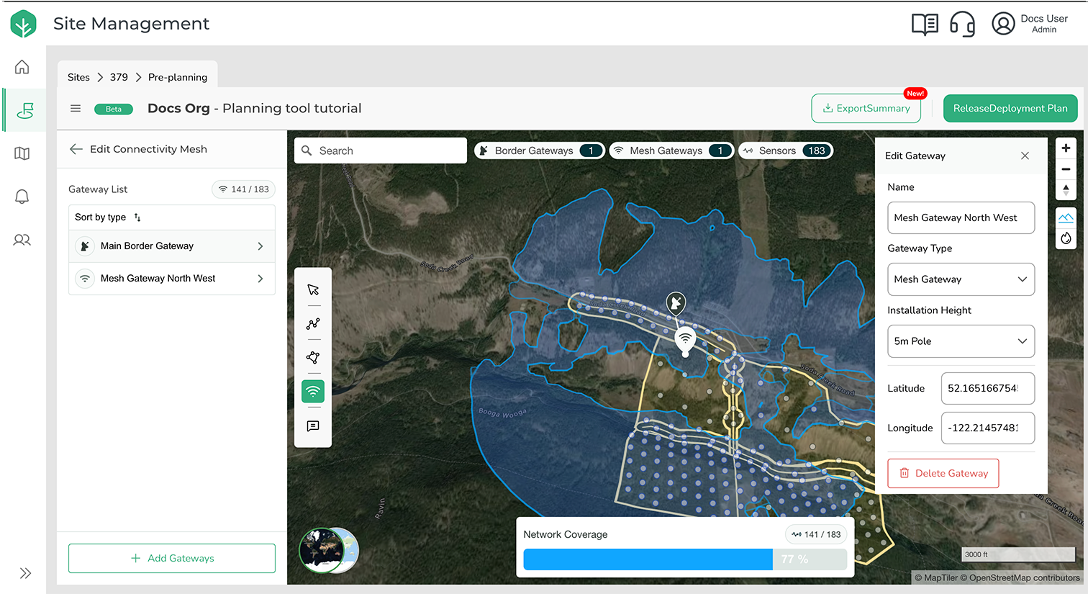This screenshot has height=594, width=1088.
Task: Reset map orientation with compass button
Action: (1066, 189)
